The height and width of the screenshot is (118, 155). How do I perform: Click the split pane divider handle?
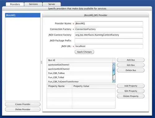pos(42,62)
